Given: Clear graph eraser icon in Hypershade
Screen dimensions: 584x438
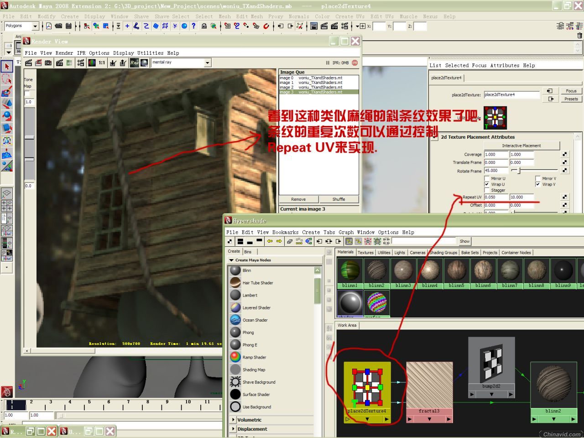Looking at the screenshot, I should click(x=289, y=241).
